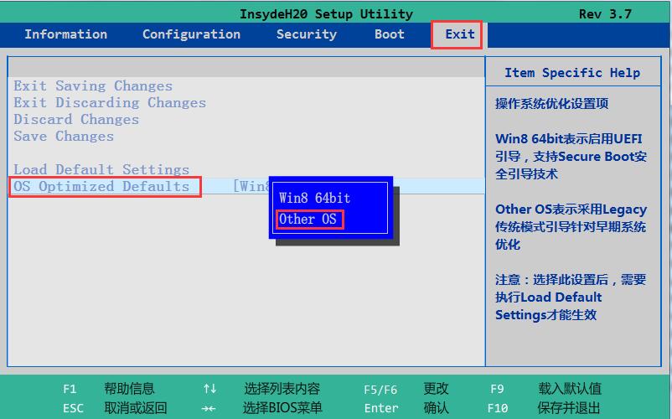
Task: Select Other OS in the popup list
Action: [x=308, y=220]
